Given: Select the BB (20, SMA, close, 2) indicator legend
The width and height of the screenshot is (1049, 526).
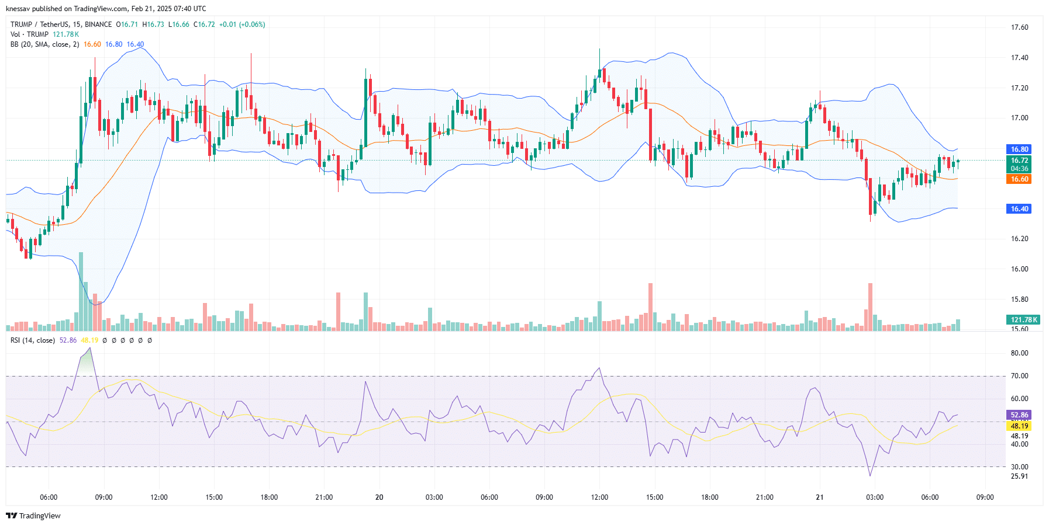Looking at the screenshot, I should tap(44, 44).
